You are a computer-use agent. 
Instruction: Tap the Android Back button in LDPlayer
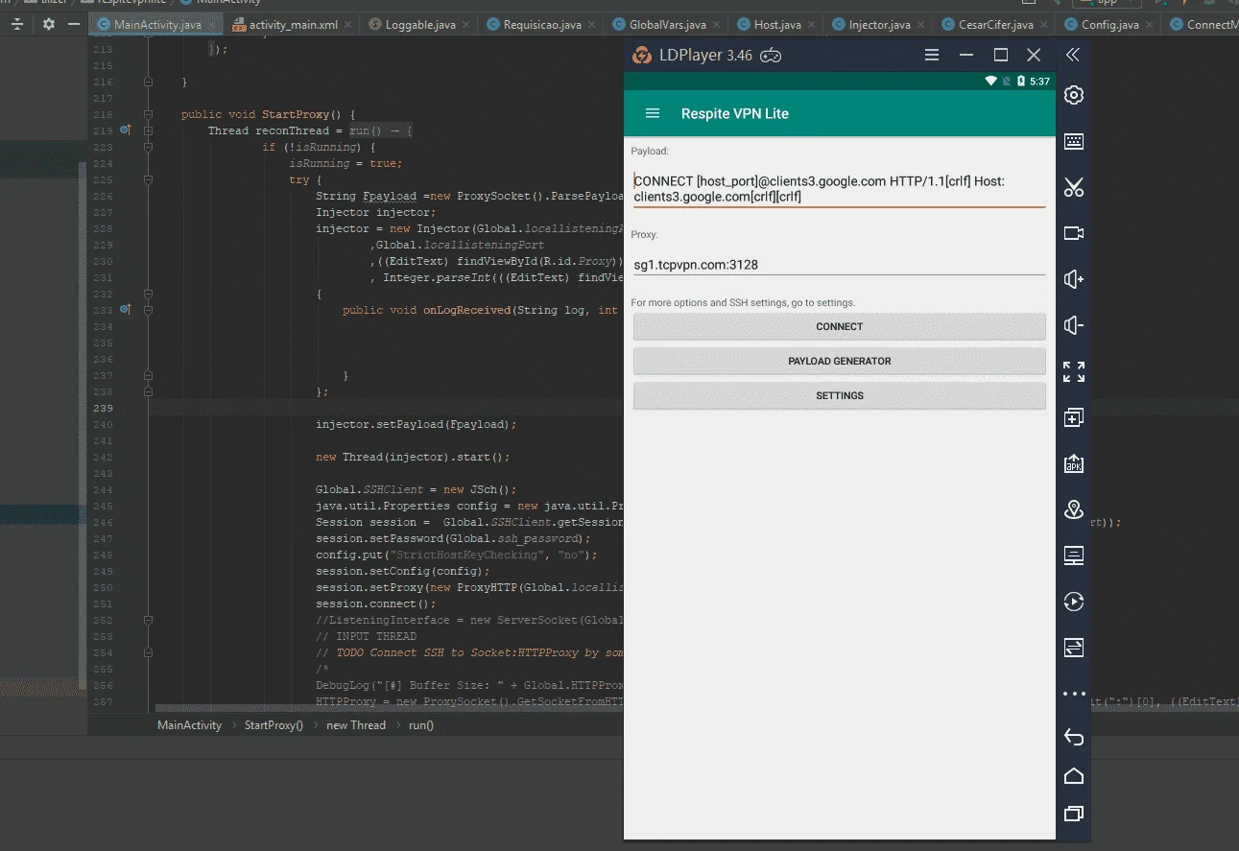[x=1074, y=737]
